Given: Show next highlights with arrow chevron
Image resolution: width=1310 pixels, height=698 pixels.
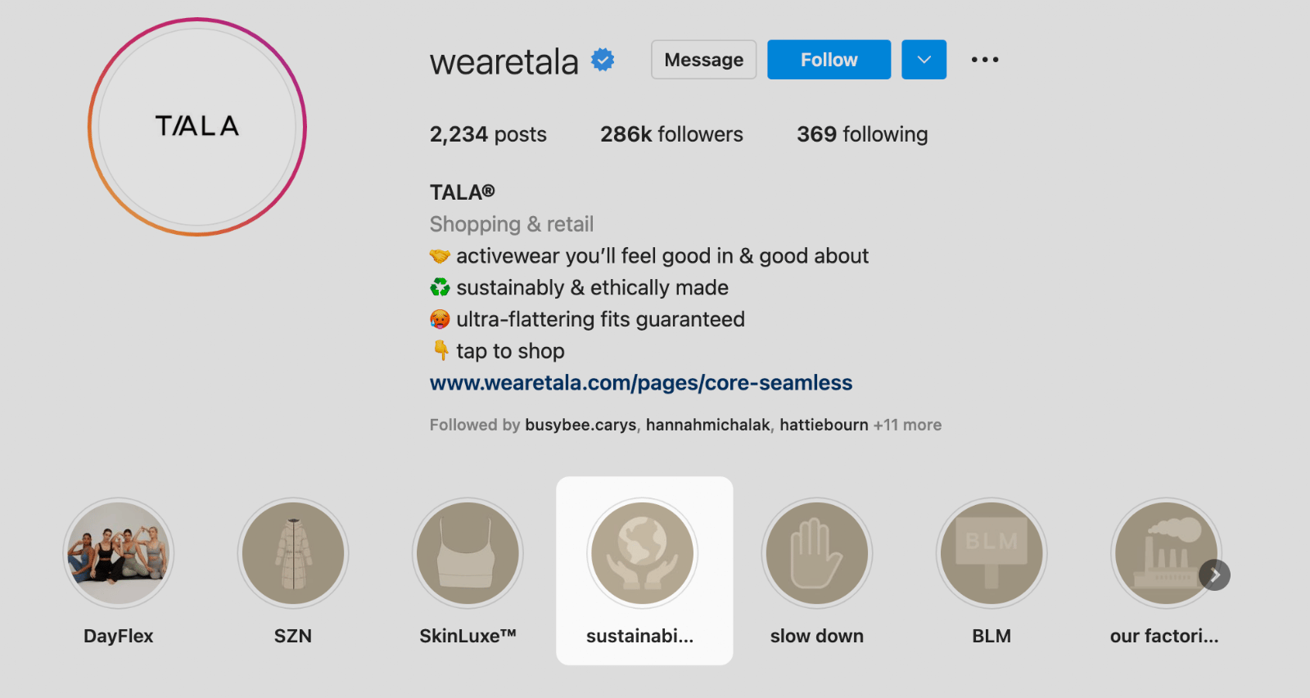Looking at the screenshot, I should (1215, 575).
